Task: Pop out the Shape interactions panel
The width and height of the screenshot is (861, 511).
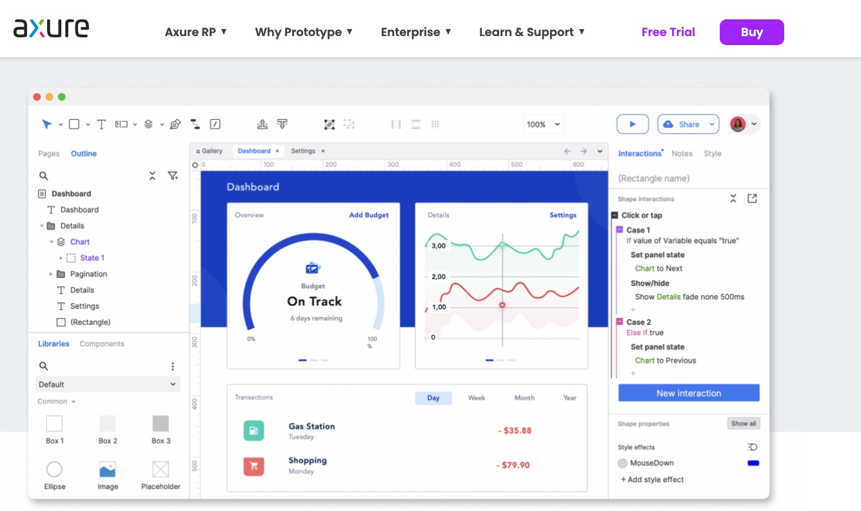Action: coord(752,198)
